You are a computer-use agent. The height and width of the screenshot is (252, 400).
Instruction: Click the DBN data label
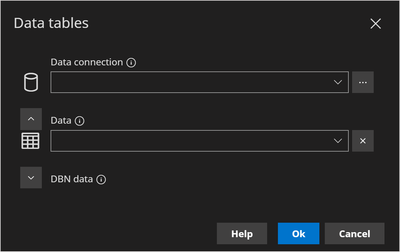tap(72, 179)
